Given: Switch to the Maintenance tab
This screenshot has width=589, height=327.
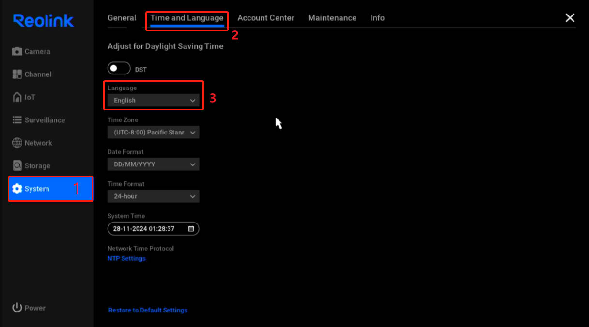Looking at the screenshot, I should (332, 18).
